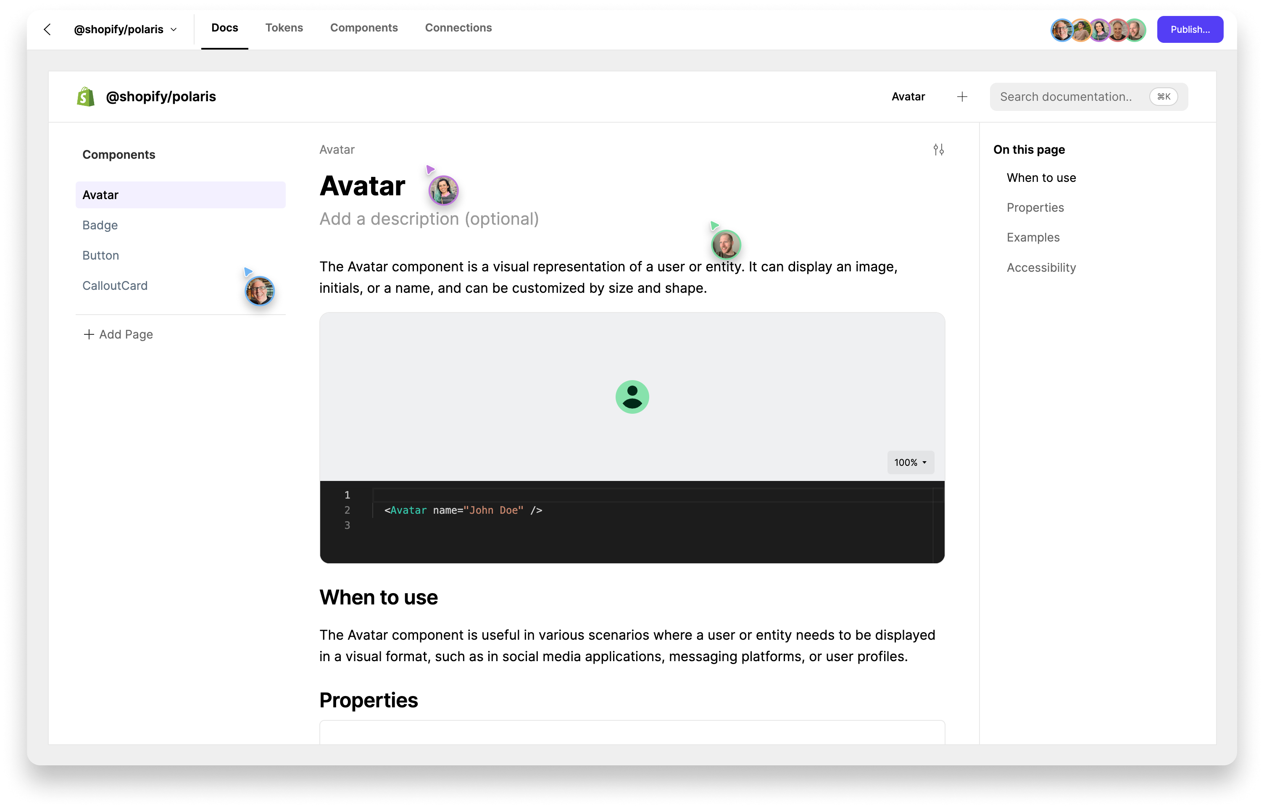Focus the Search documentation field
Screen dimensions: 1264x809
point(1088,97)
